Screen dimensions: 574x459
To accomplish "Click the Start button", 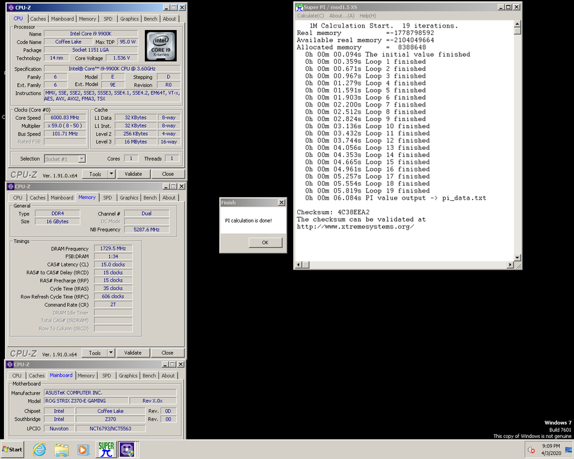I will pyautogui.click(x=13, y=449).
